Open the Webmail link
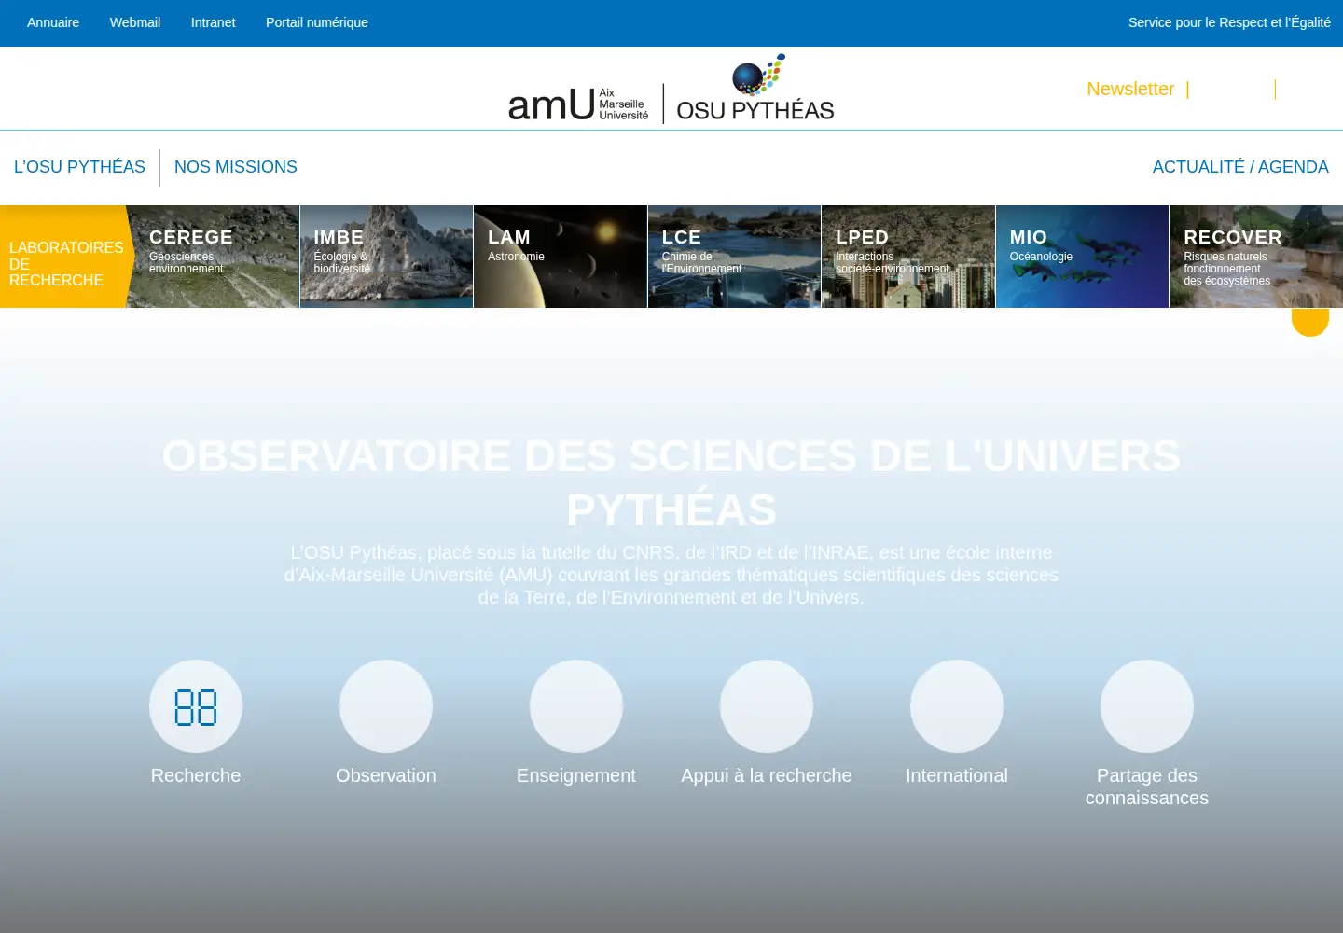This screenshot has height=933, width=1343. click(x=135, y=22)
